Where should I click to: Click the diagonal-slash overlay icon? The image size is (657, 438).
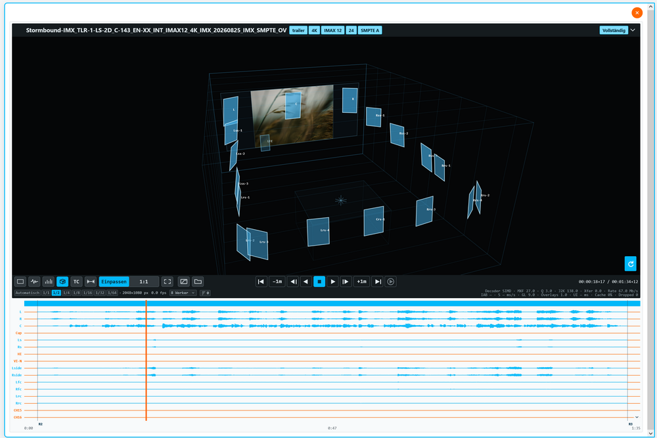click(183, 282)
